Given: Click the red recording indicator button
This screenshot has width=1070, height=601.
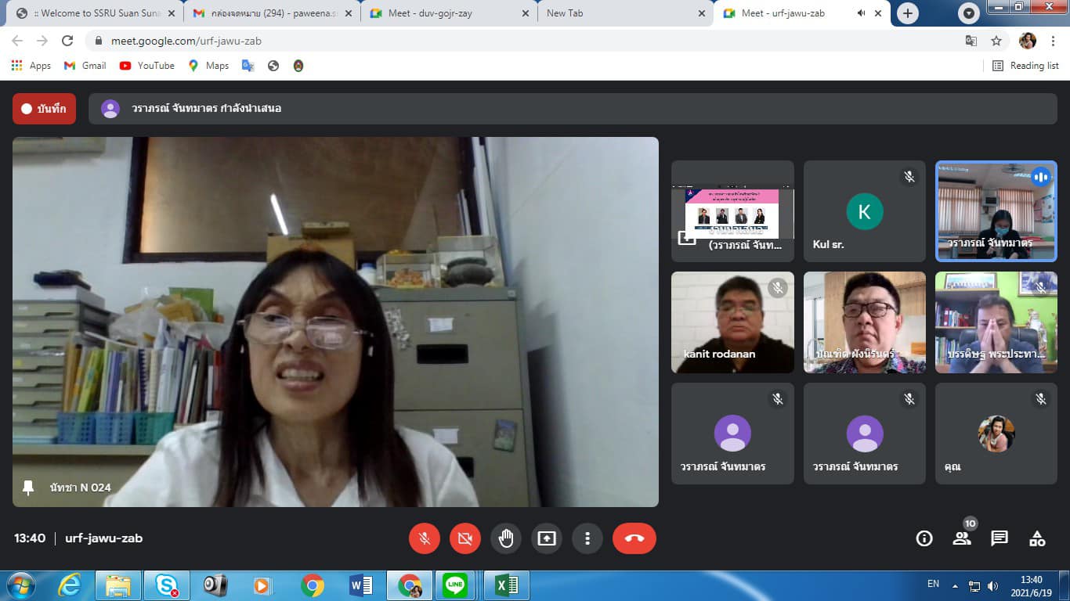Looking at the screenshot, I should [x=44, y=109].
